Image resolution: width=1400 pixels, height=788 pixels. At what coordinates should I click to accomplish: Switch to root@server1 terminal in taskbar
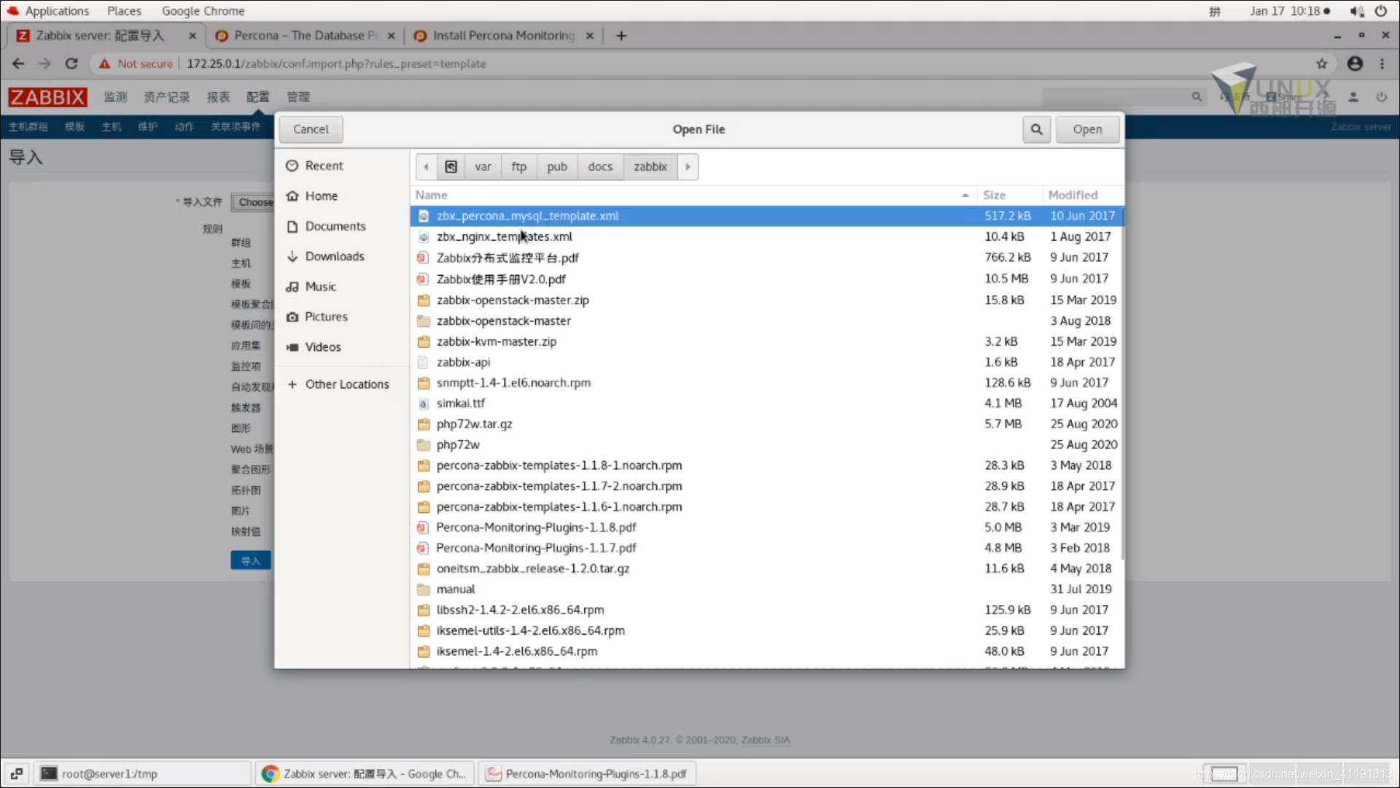click(142, 773)
